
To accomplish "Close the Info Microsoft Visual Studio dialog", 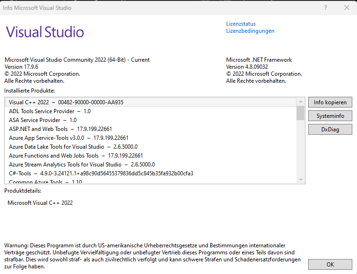I will coord(347,8).
